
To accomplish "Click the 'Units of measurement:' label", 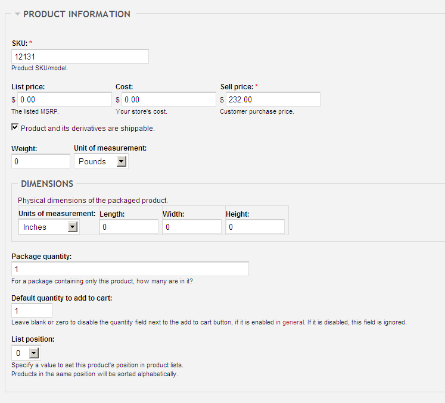I will click(57, 214).
